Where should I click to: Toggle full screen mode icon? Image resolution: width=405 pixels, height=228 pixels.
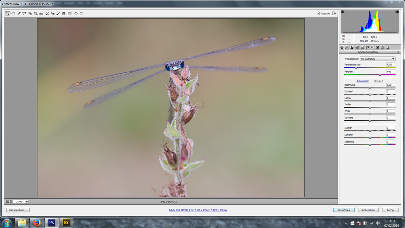pyautogui.click(x=334, y=14)
